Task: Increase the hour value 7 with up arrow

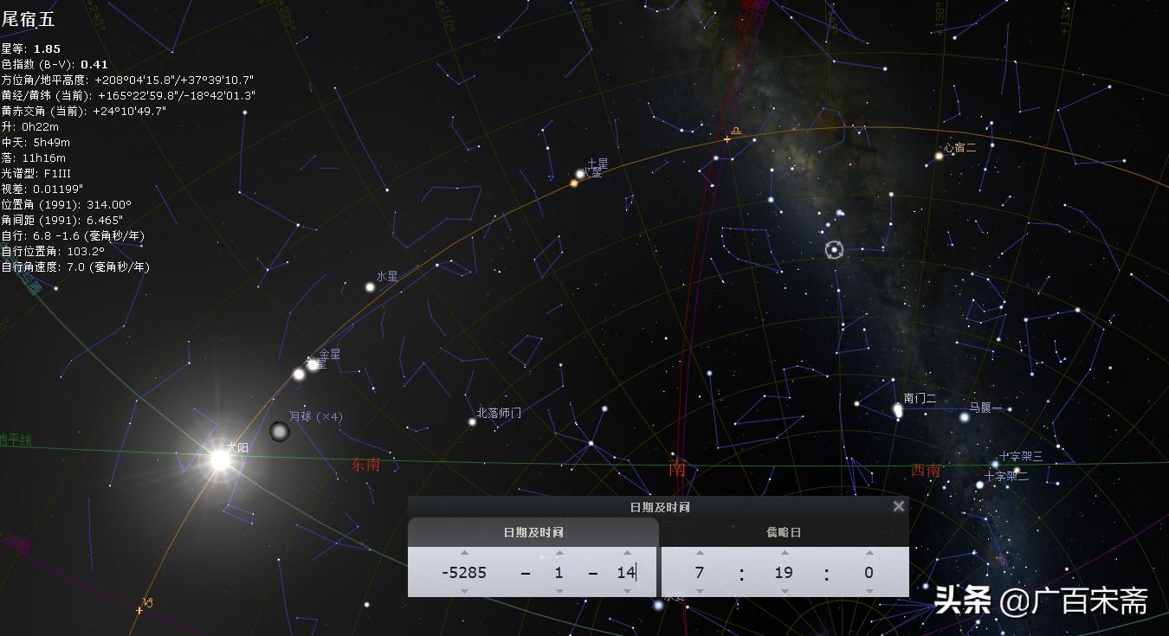Action: click(x=700, y=552)
